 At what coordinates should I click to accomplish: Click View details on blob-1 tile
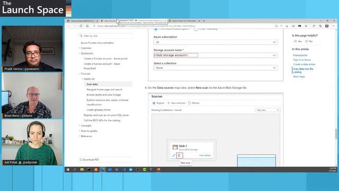(x=204, y=155)
